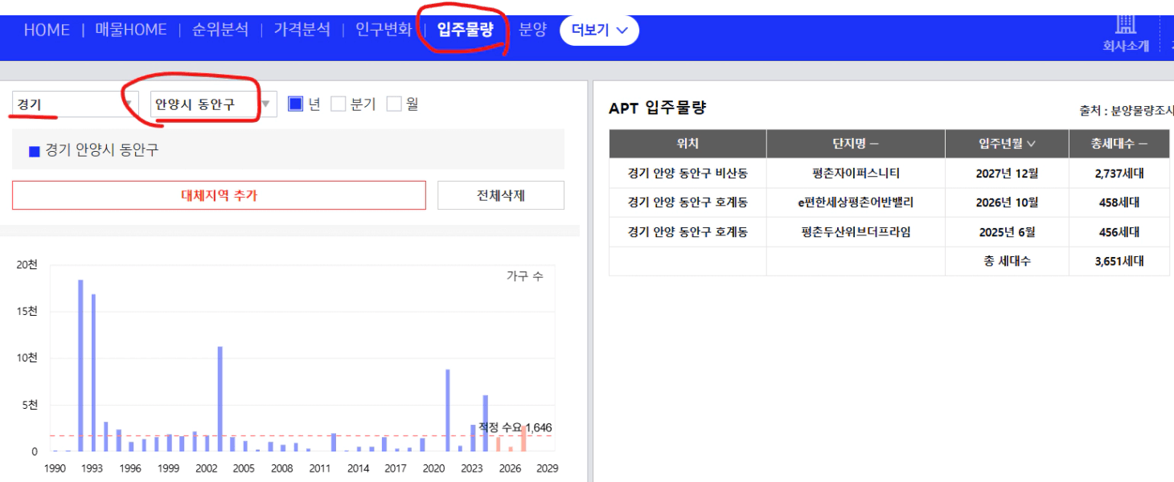1174x482 pixels.
Task: Open the 가격분석 menu
Action: (x=302, y=31)
